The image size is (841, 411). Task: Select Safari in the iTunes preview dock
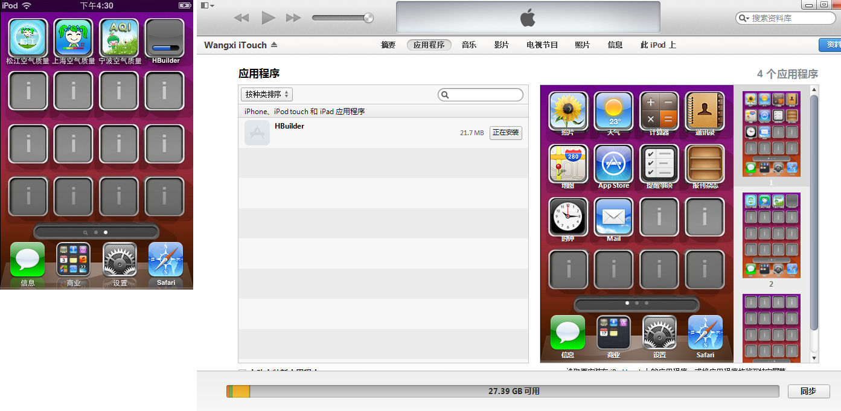pyautogui.click(x=705, y=333)
